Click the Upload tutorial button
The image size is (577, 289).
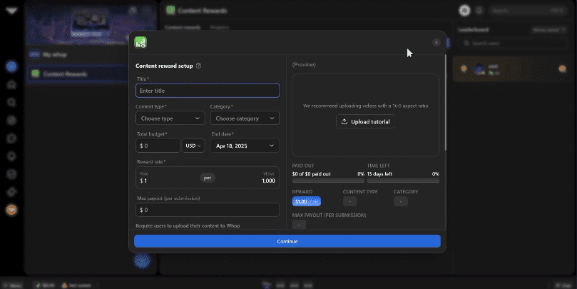pyautogui.click(x=365, y=121)
